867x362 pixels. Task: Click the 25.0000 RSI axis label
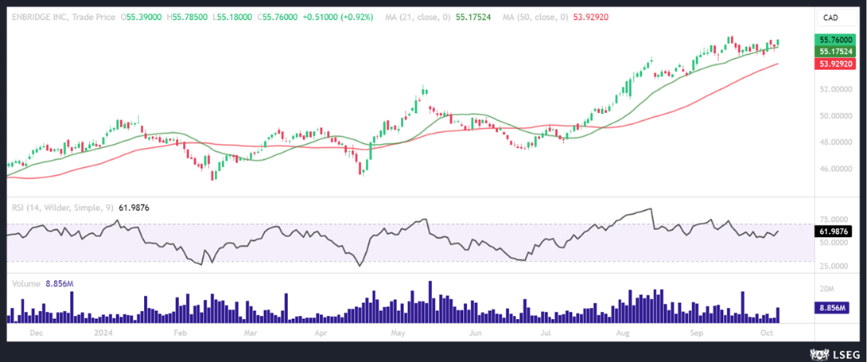click(835, 266)
